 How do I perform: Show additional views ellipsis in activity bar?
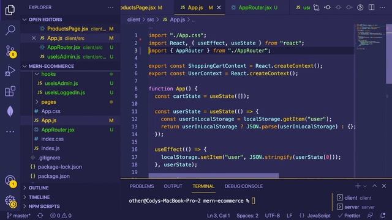point(10,131)
